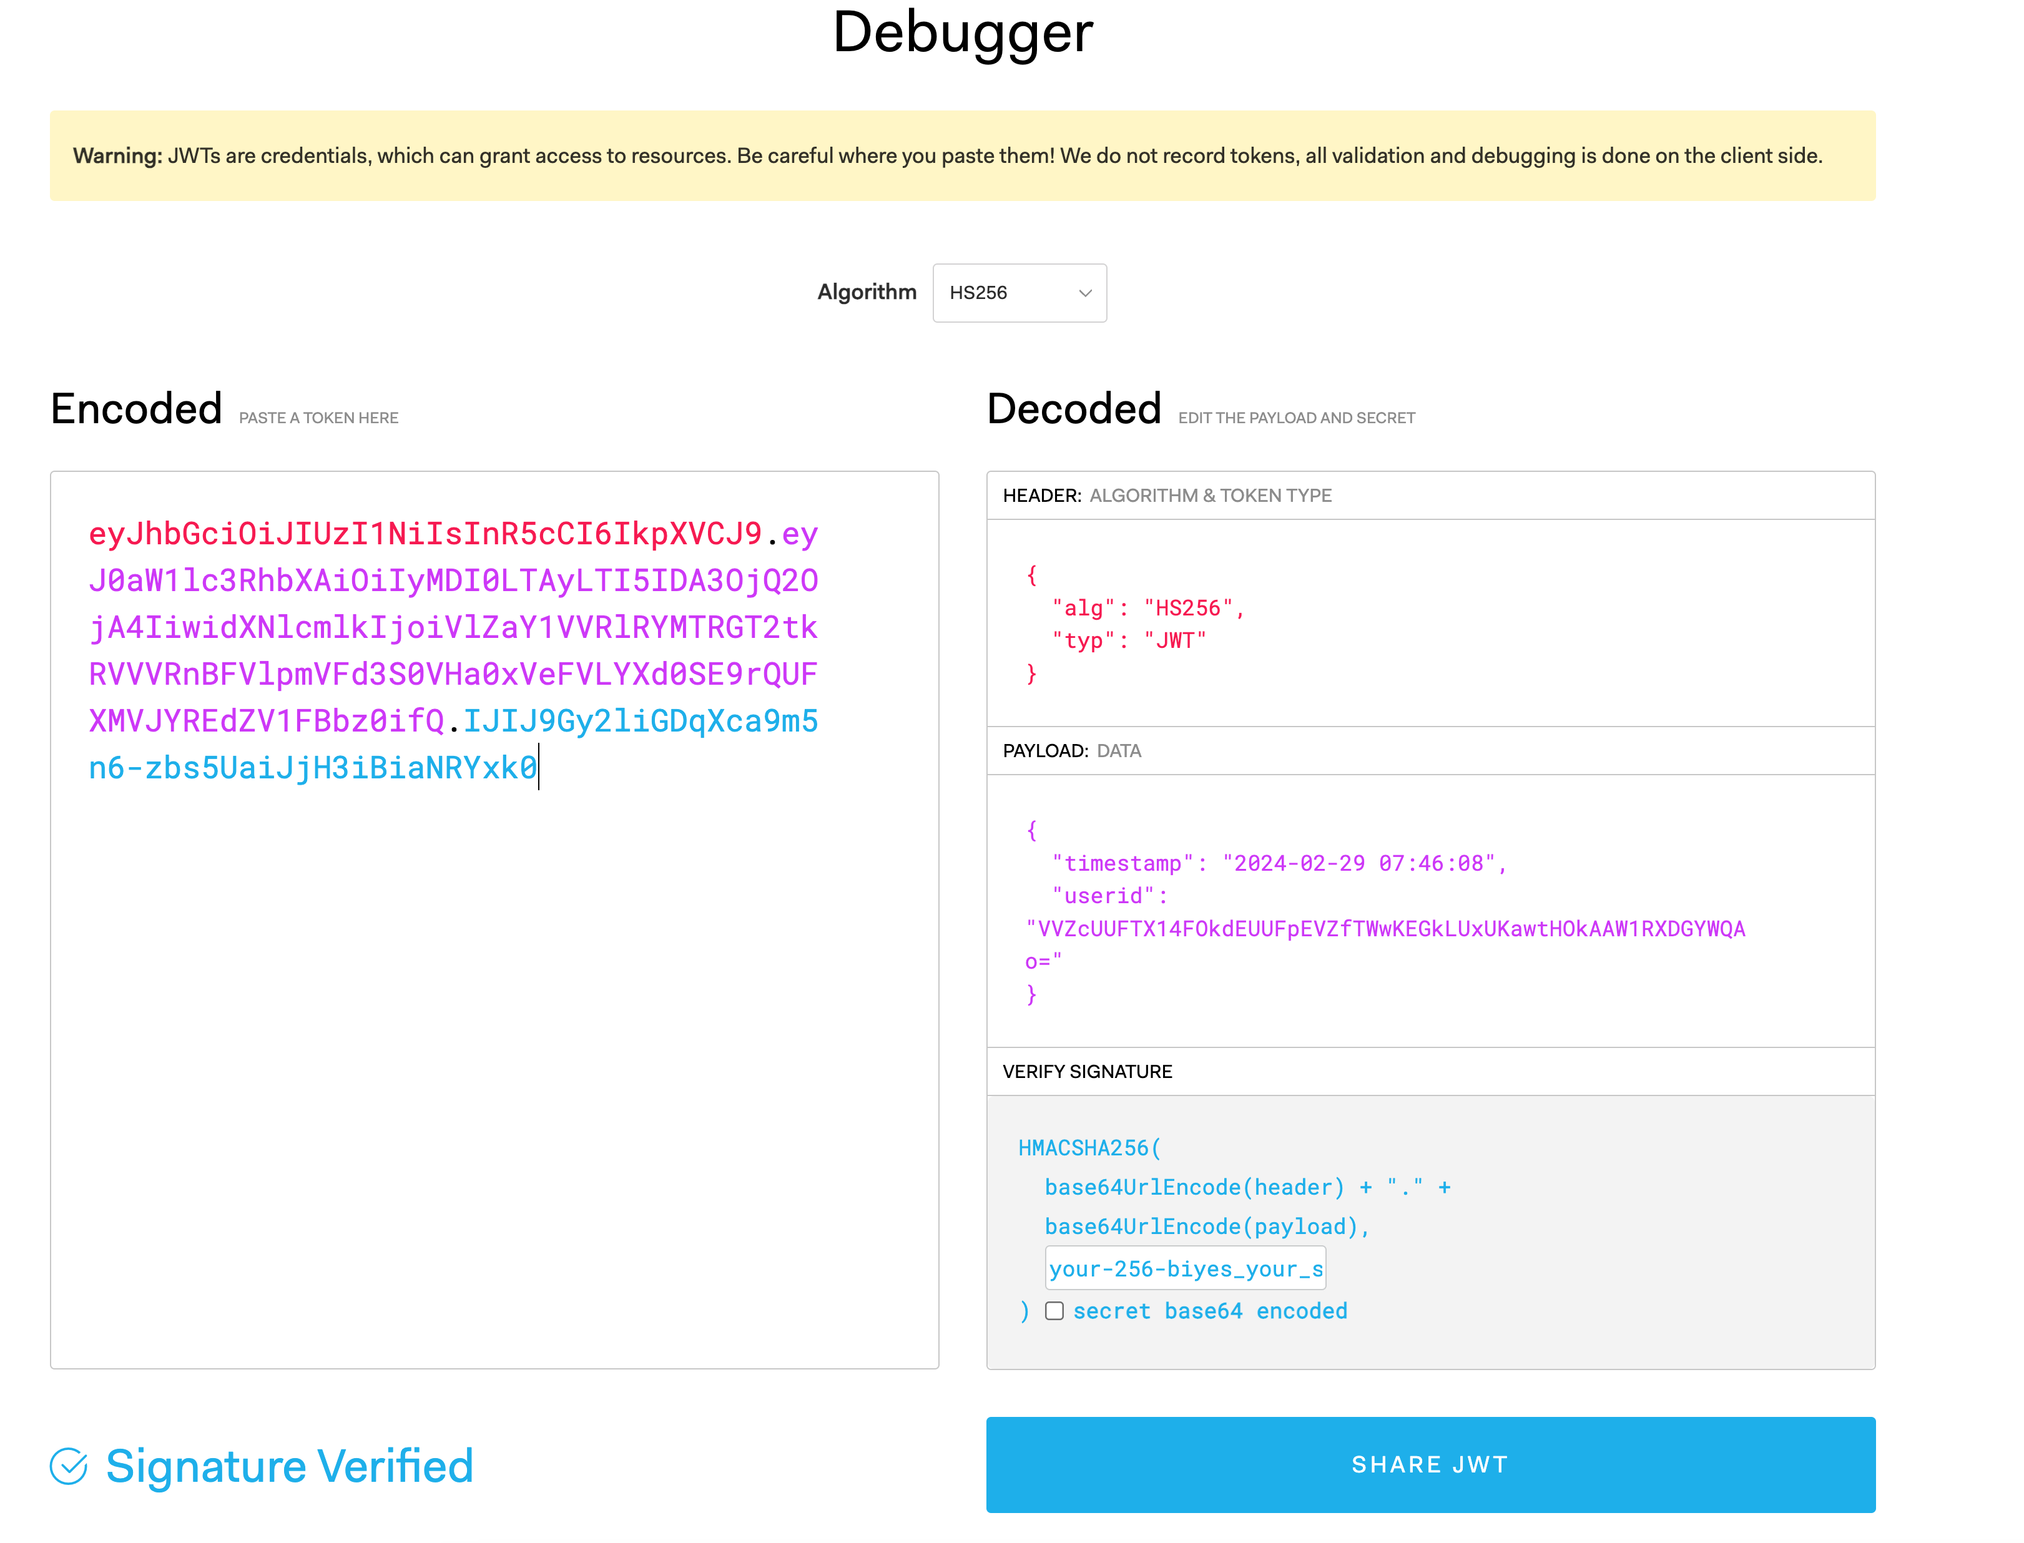Image resolution: width=2024 pixels, height=1543 pixels.
Task: Click the timestamp value in the payload
Action: (x=1358, y=863)
